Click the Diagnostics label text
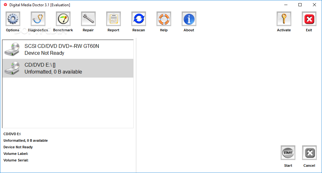Screen dimensions: 322x173 tap(38, 30)
